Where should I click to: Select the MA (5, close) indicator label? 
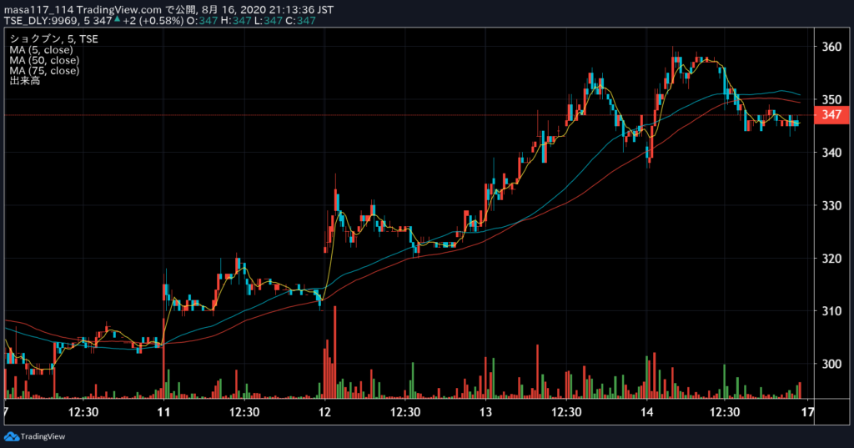coord(41,49)
